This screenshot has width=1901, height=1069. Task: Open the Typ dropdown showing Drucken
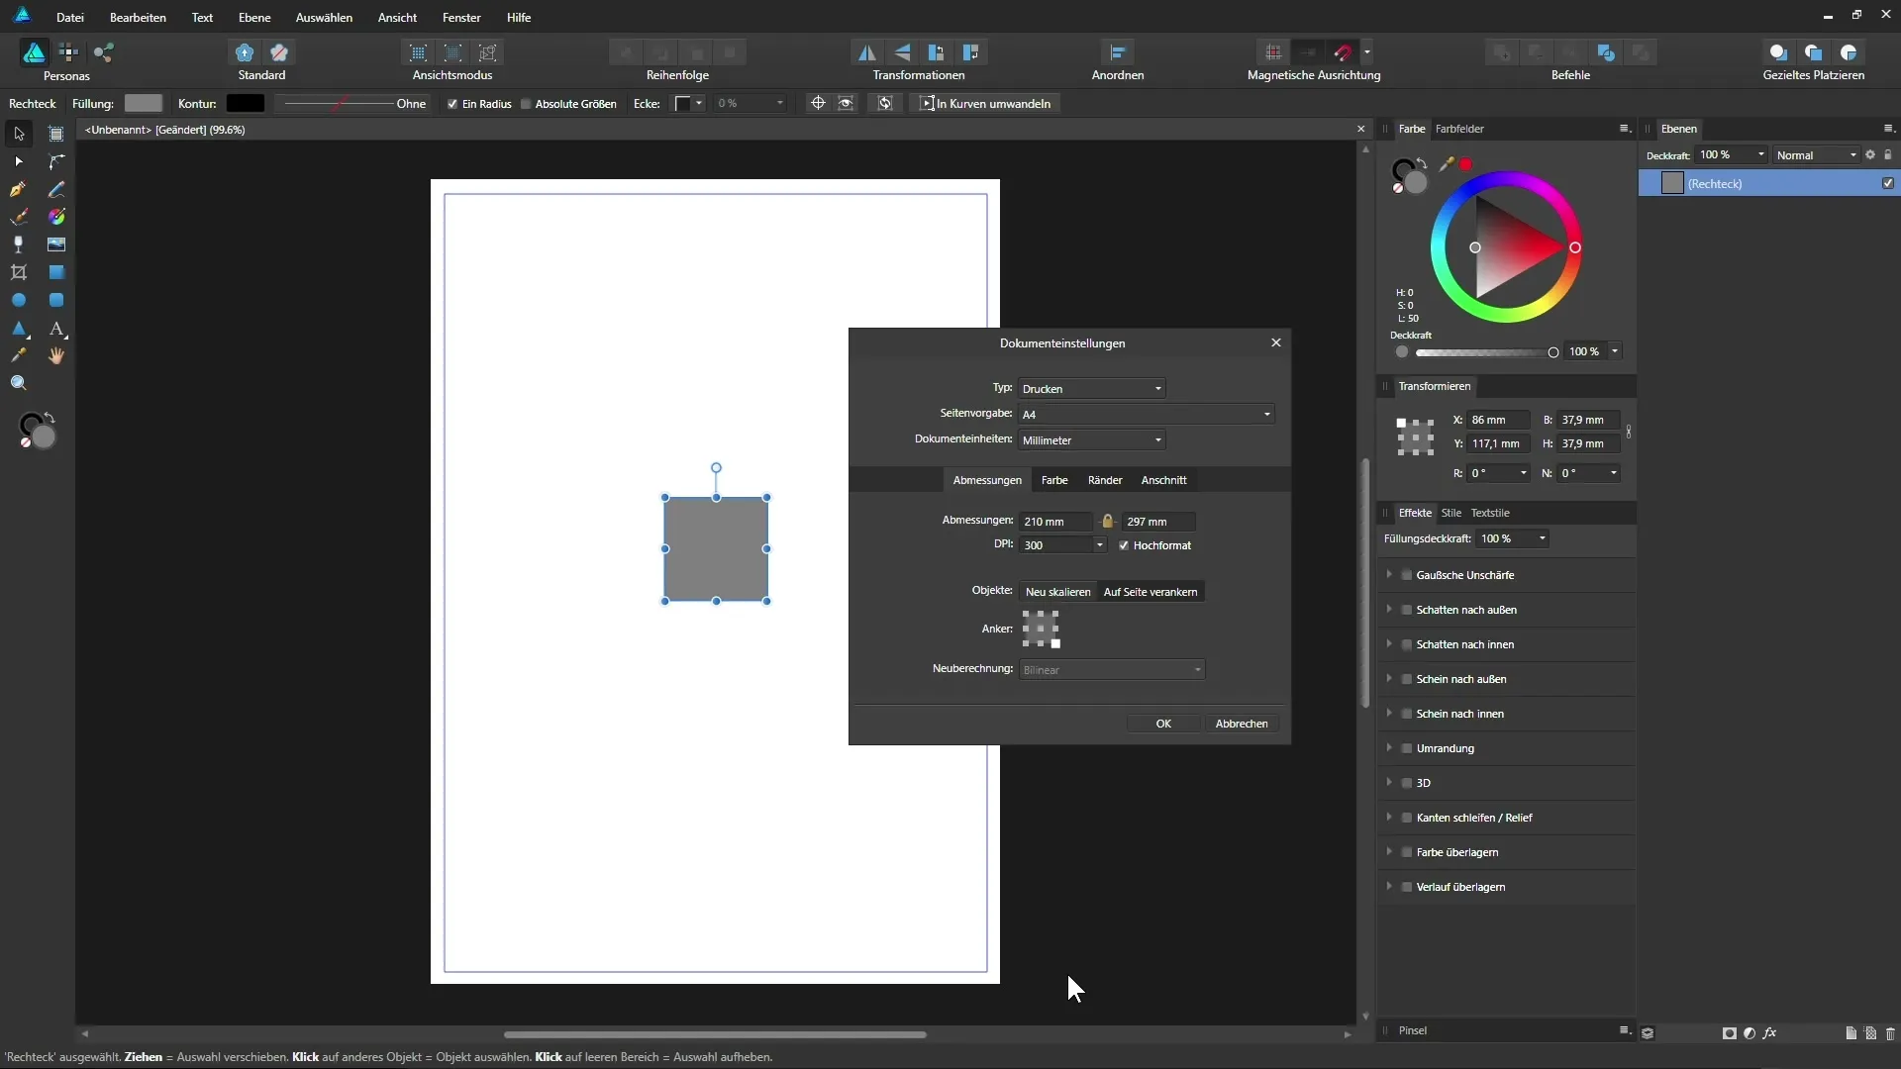click(x=1092, y=389)
